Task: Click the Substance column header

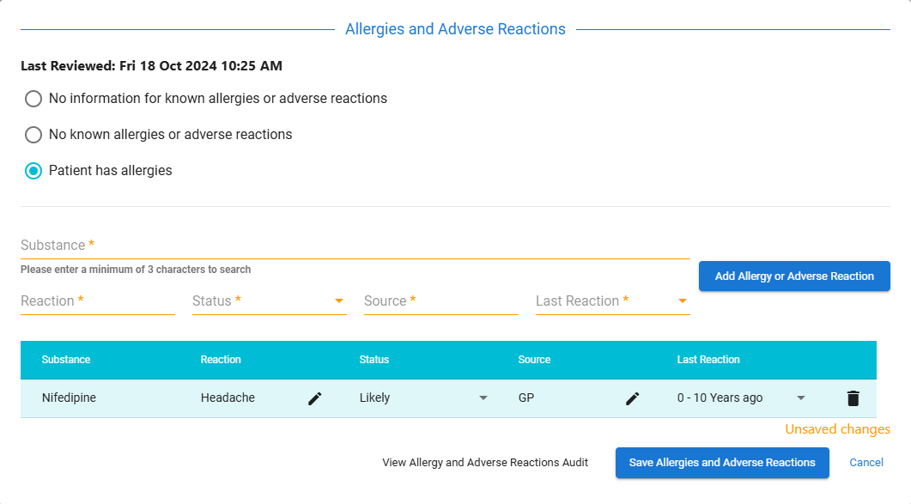Action: [x=66, y=360]
